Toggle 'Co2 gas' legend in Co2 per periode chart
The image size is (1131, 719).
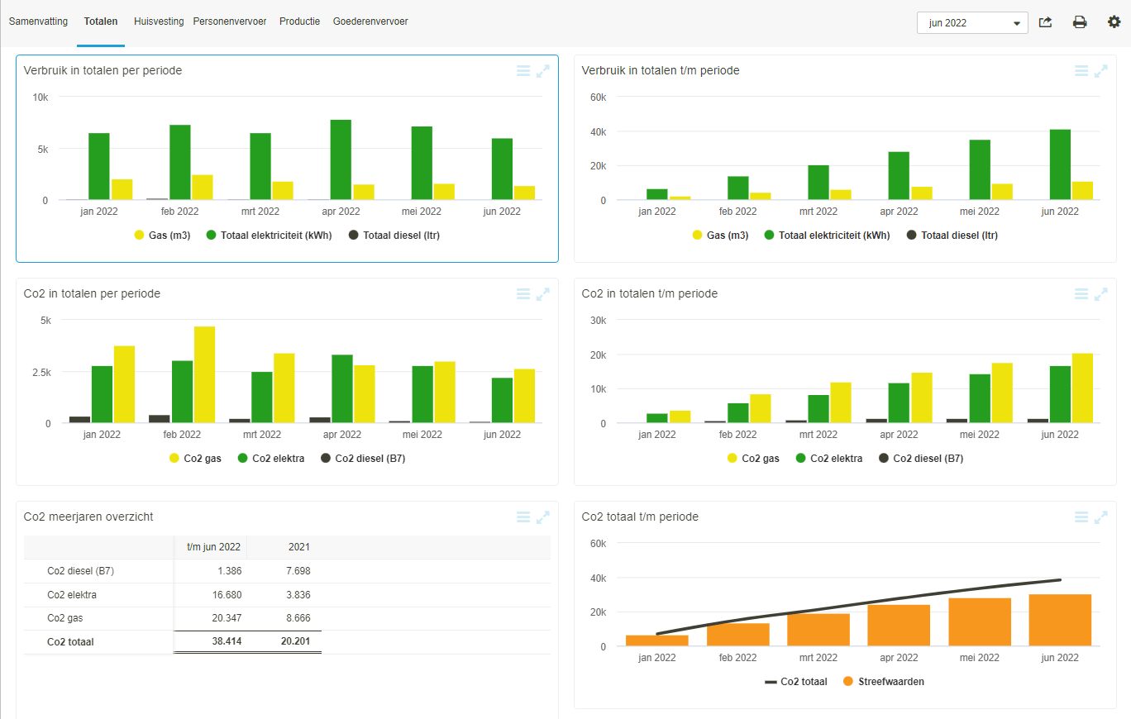point(196,459)
